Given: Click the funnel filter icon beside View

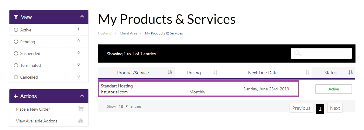Looking at the screenshot, I should pos(16,17).
